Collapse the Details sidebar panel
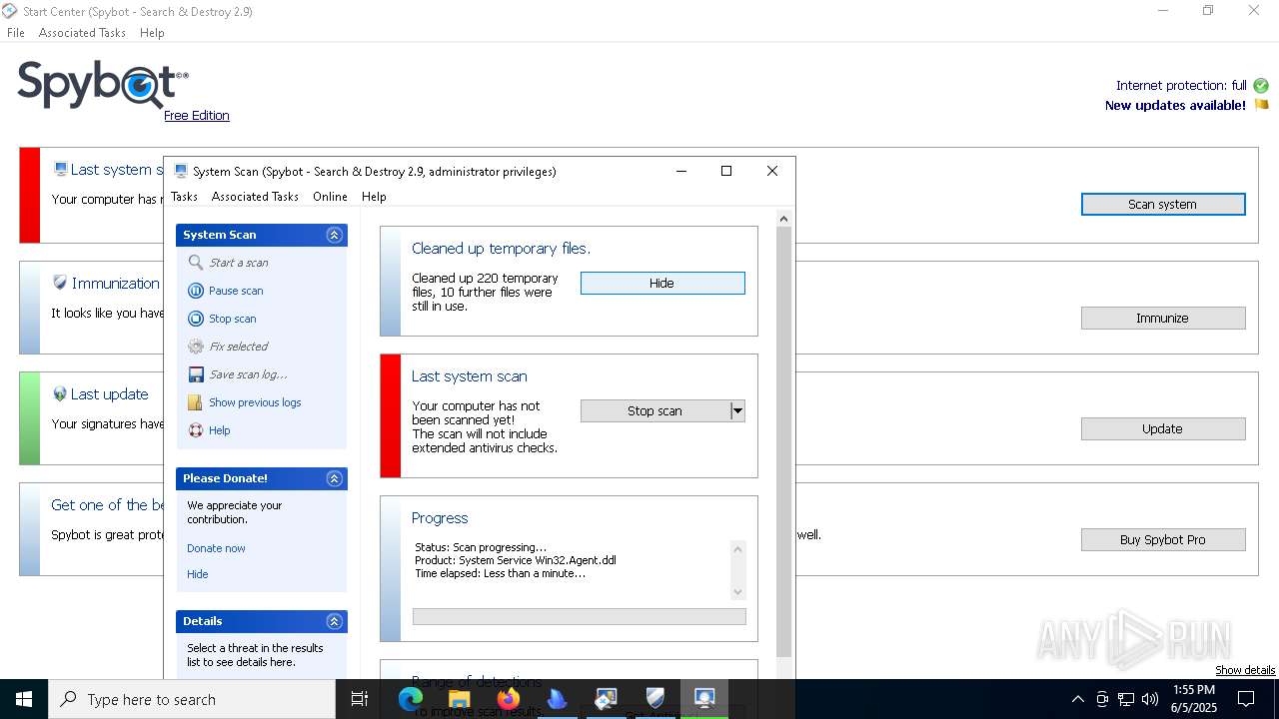The image size is (1279, 719). click(335, 621)
